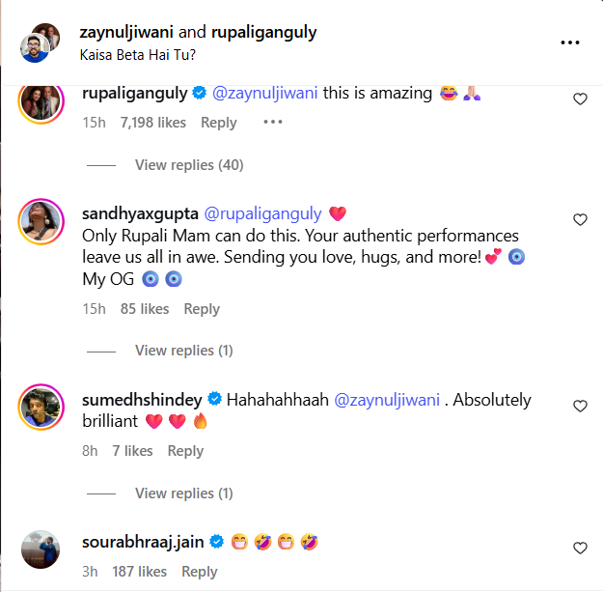The image size is (603, 592).
Task: Reply to rupaliganguly's comment
Action: click(x=219, y=123)
